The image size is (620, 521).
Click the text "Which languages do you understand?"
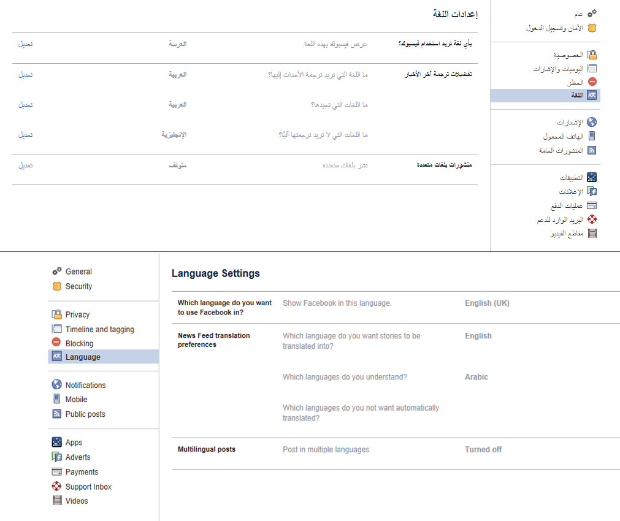click(x=345, y=377)
